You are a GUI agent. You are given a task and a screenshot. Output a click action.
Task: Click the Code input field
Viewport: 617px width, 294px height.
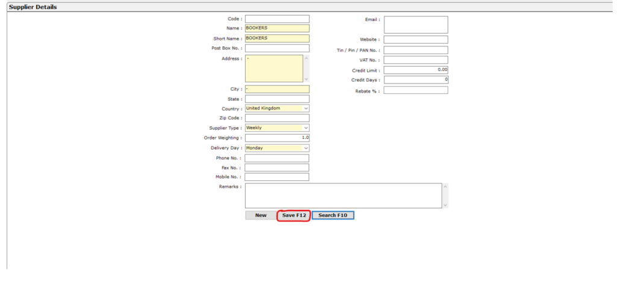pos(277,19)
